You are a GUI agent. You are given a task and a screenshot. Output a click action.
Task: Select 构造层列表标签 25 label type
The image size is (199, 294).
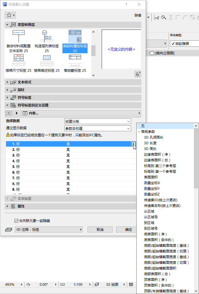point(47,41)
